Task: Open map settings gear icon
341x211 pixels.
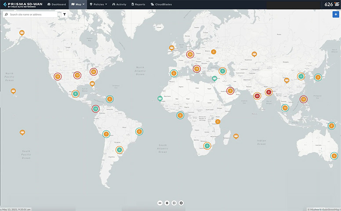Action: coord(181,203)
